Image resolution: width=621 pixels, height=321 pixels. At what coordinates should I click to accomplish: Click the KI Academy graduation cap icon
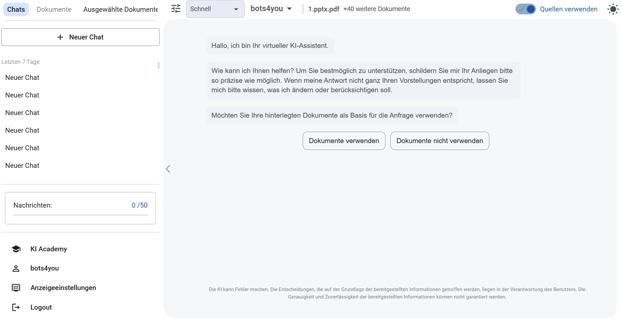click(x=16, y=249)
